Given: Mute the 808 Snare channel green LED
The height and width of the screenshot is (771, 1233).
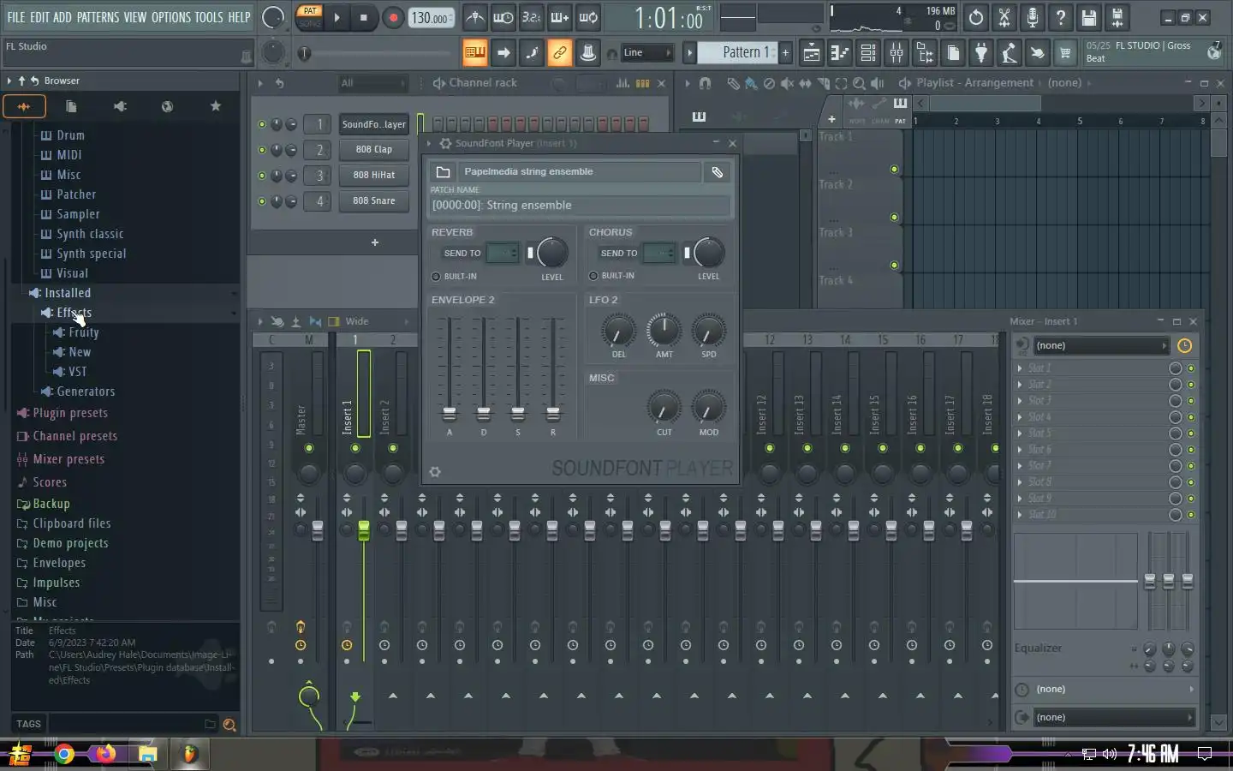Looking at the screenshot, I should coord(262,201).
